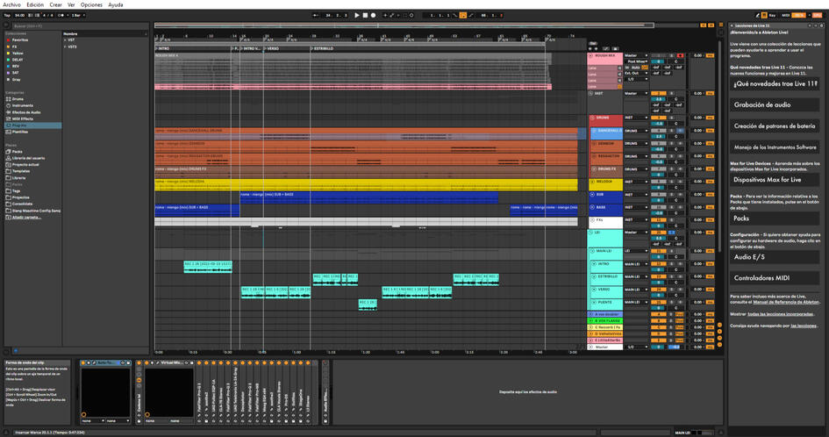This screenshot has width=829, height=437.
Task: Expand the VST folder in browser
Action: pyautogui.click(x=66, y=40)
